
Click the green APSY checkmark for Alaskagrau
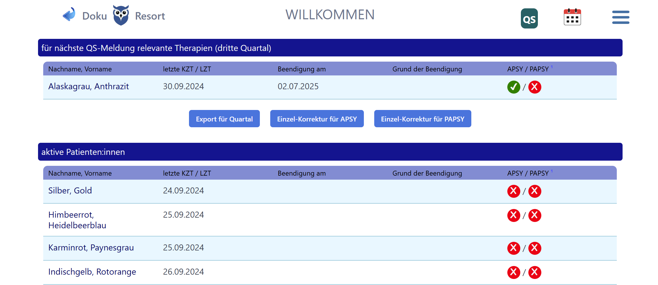click(x=514, y=87)
